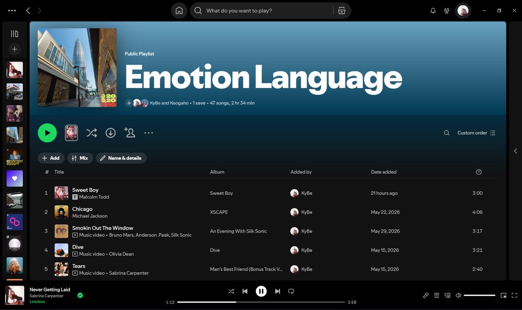This screenshot has width=522, height=310.
Task: Open Friend Activity icon
Action: coord(447,11)
